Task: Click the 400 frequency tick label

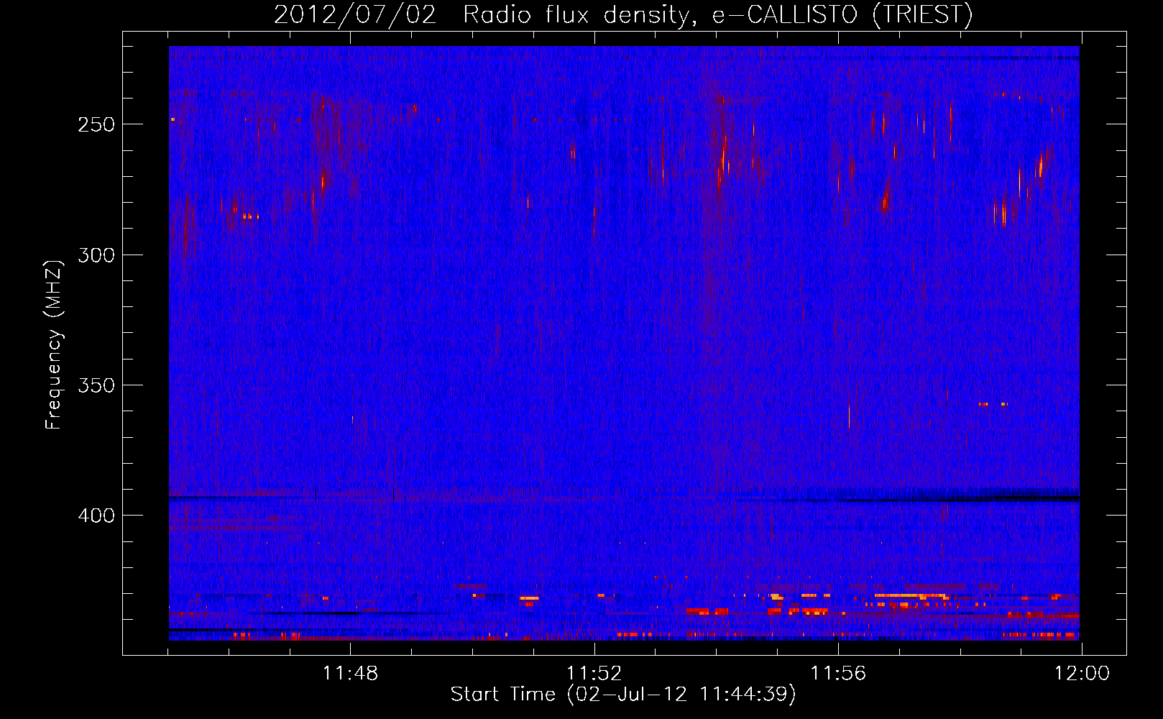Action: [96, 516]
